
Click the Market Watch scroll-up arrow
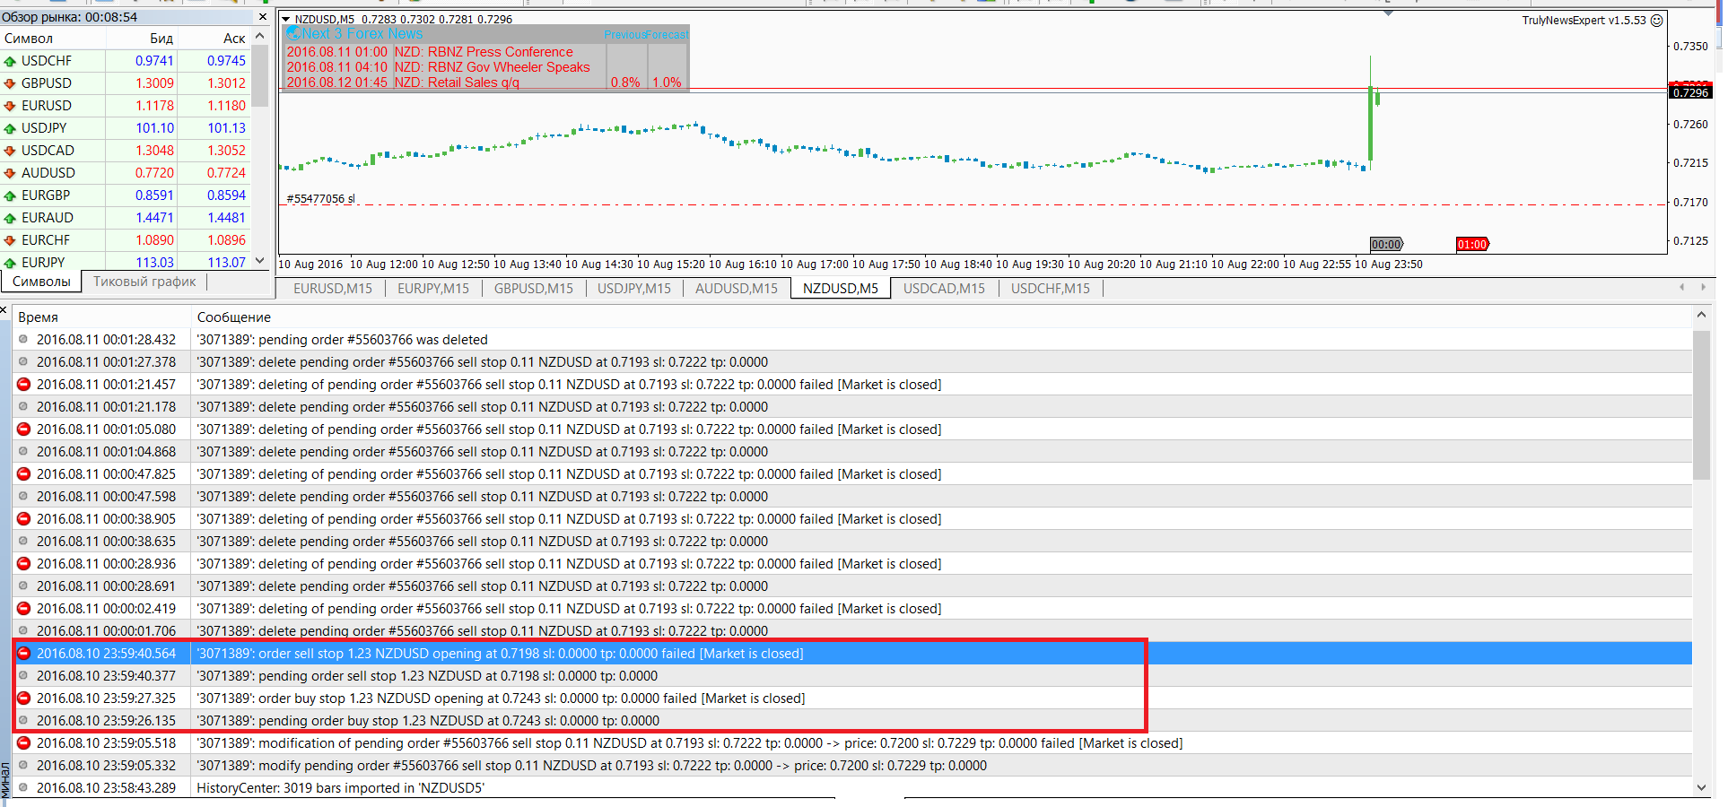[260, 37]
